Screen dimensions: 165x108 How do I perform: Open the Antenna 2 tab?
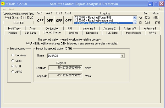point(109,28)
